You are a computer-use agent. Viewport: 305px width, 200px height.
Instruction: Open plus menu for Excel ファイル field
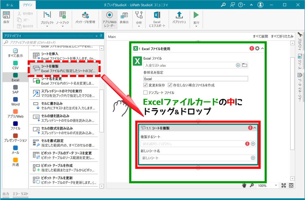(x=238, y=65)
